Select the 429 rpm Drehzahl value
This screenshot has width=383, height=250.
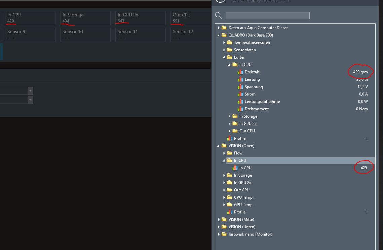pos(360,72)
